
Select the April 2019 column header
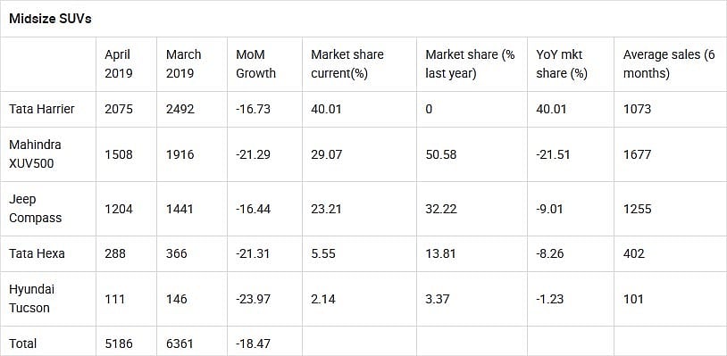coord(119,64)
